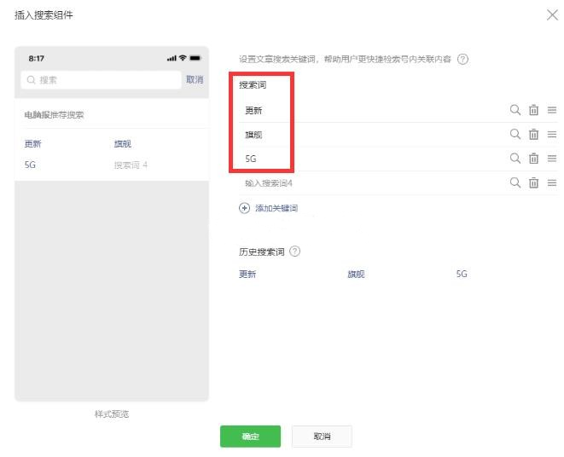
Task: Click drag handle for 更新 row
Action: (552, 110)
